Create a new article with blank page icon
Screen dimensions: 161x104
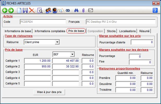(19, 10)
